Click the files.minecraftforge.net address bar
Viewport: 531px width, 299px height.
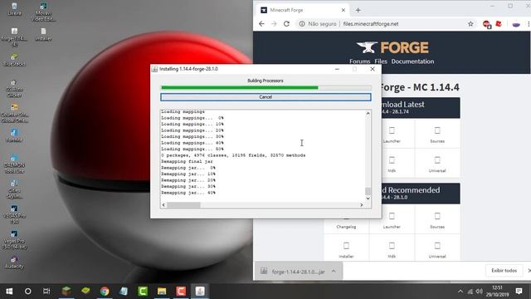click(371, 24)
